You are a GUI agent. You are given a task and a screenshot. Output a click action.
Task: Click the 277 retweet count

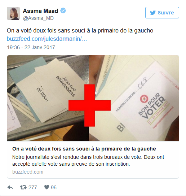33,187
